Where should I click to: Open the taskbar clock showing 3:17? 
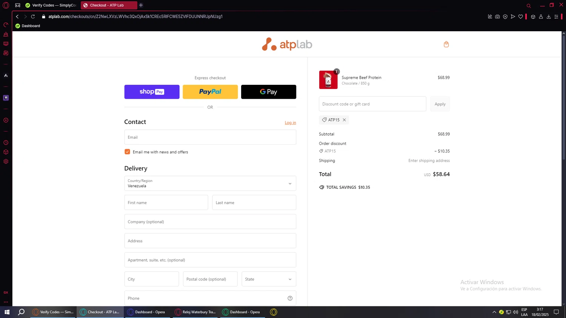click(x=540, y=312)
